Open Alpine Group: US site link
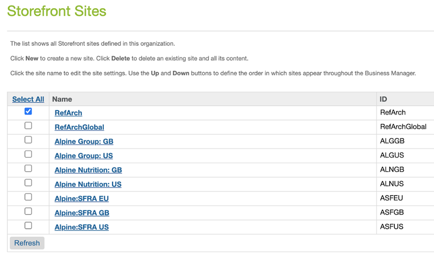The width and height of the screenshot is (434, 257). pyautogui.click(x=84, y=155)
